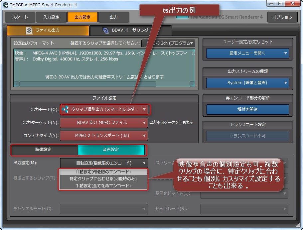Open the チャンネルモード(C) dropdown
The height and width of the screenshot is (230, 303).
(104, 209)
